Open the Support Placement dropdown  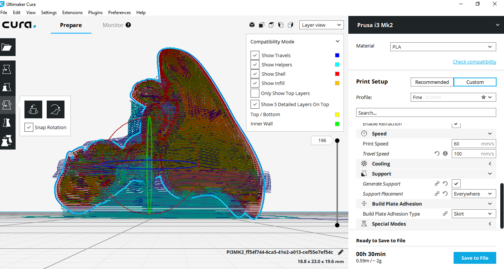click(474, 194)
